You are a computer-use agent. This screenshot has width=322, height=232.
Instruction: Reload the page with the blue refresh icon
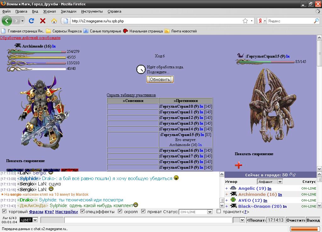tap(31, 21)
